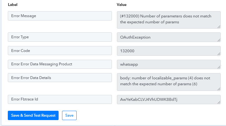This screenshot has height=126, width=226.
Task: Click resize handle of Error Message value box
Action: coord(219,27)
